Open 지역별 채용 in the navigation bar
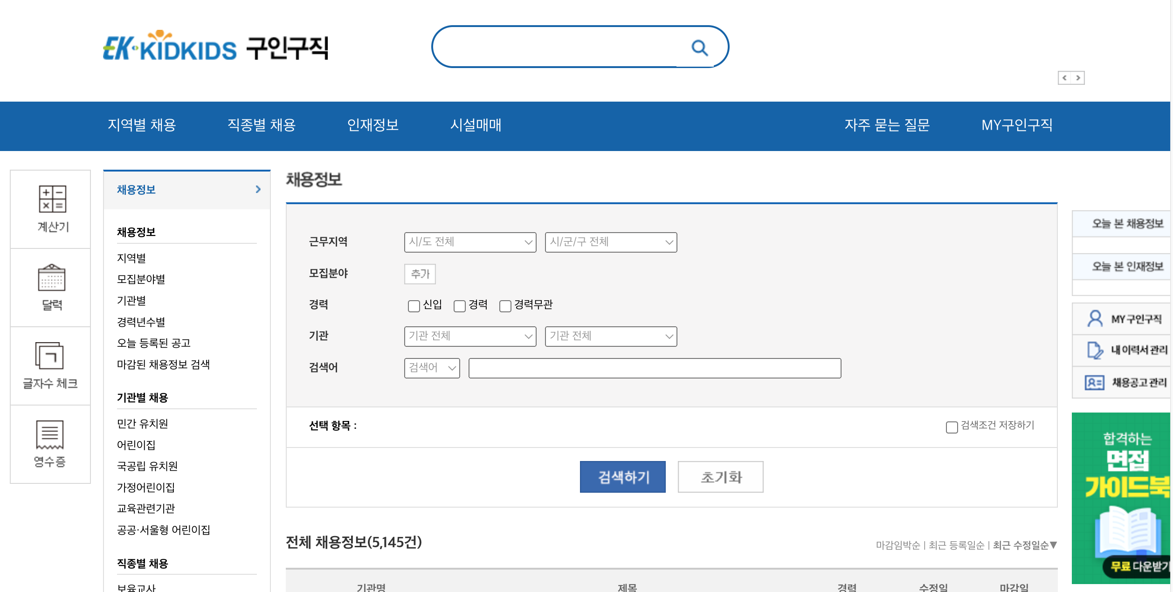Viewport: 1173px width, 592px height. 142,125
